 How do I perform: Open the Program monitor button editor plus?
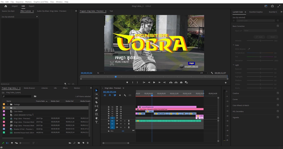[x=226, y=83]
